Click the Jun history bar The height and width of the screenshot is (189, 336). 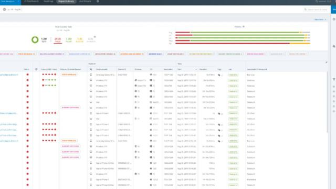tap(243, 38)
